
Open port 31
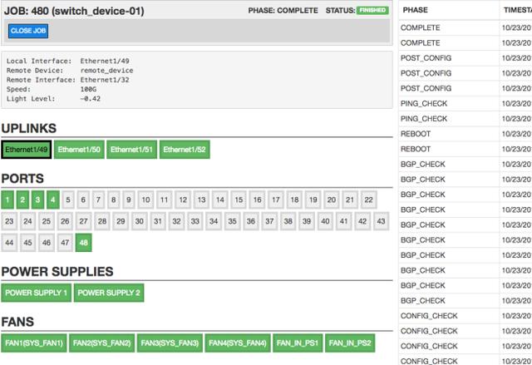(x=158, y=221)
